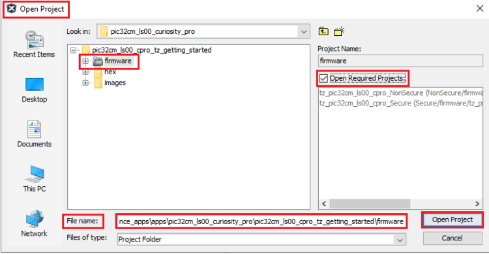Cancel the Open Project dialog
The height and width of the screenshot is (254, 489).
[452, 238]
